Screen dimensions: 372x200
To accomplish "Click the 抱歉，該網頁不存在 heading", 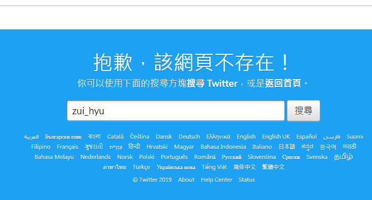I will [x=191, y=62].
